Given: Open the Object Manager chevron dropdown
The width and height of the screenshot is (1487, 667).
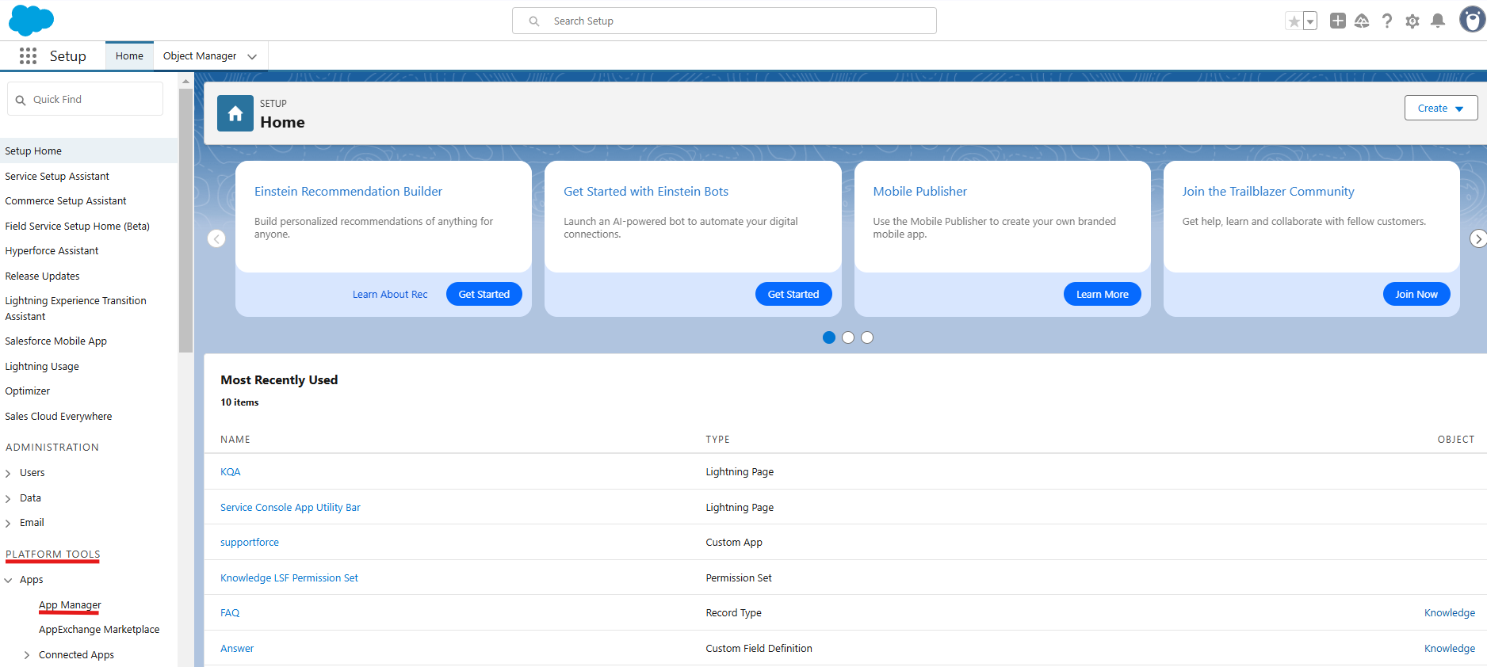Looking at the screenshot, I should click(x=252, y=56).
